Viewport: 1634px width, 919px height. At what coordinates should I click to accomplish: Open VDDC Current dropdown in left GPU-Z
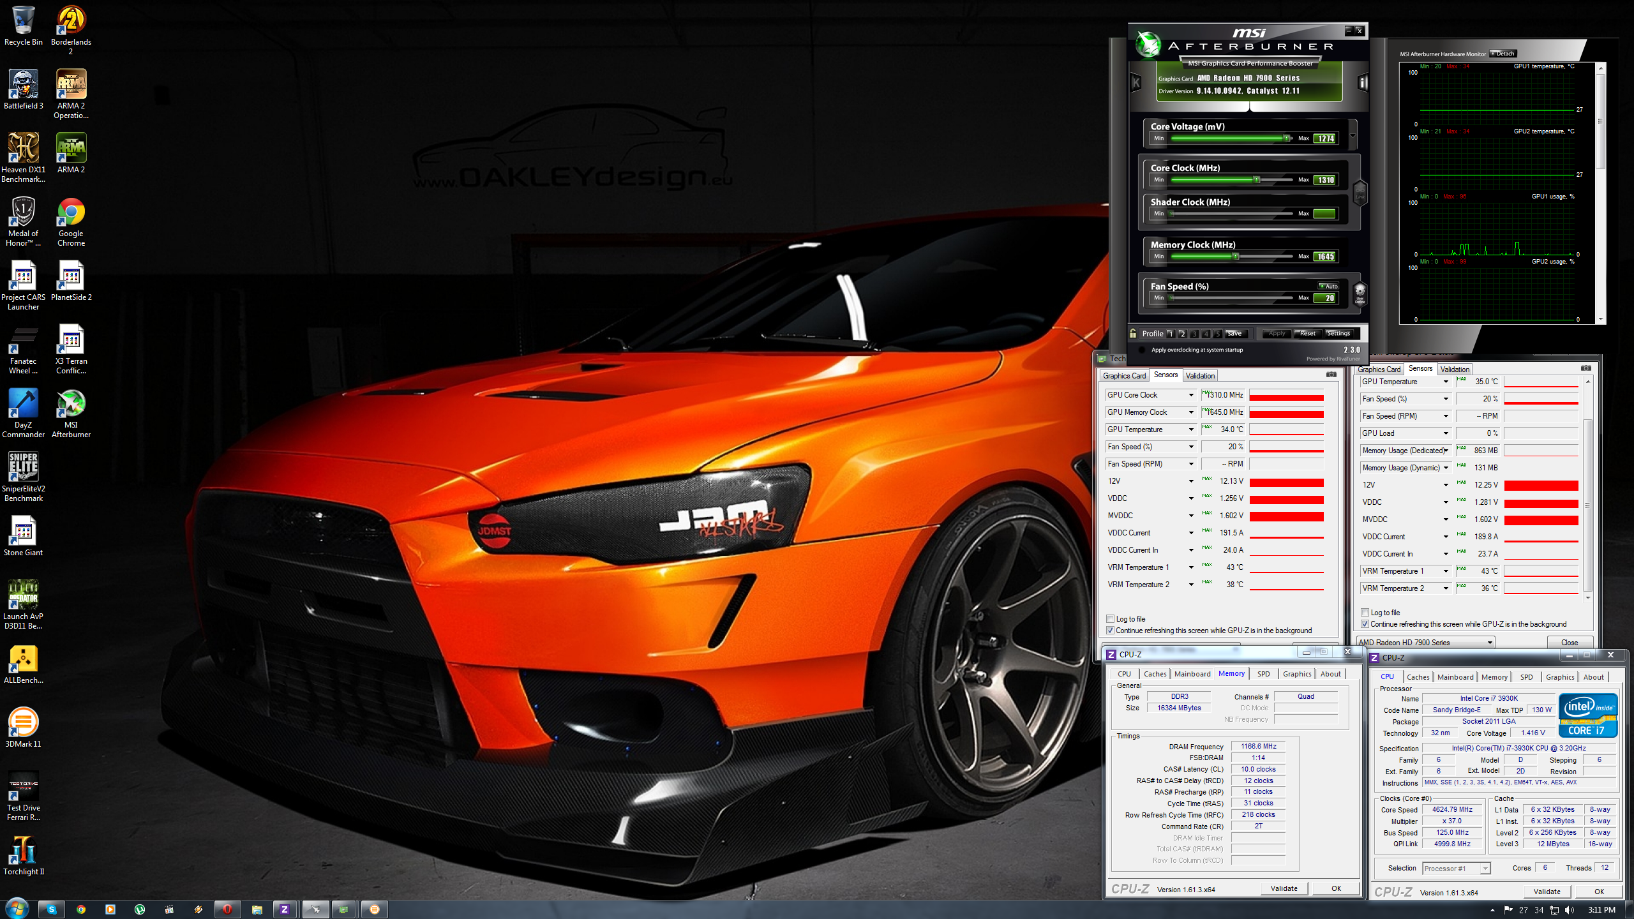pos(1191,533)
